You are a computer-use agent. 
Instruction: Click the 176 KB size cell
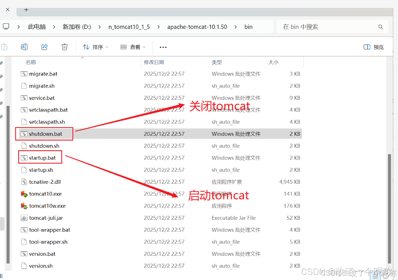click(x=292, y=206)
